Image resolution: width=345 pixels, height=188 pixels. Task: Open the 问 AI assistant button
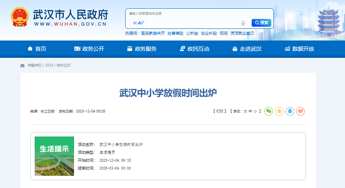[x=139, y=23]
